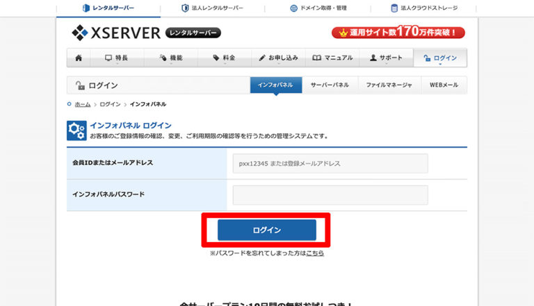Follow the ホーム breadcrumb link

[83, 104]
